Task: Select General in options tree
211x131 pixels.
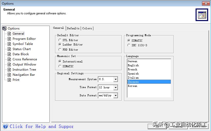Action: tap(19, 34)
